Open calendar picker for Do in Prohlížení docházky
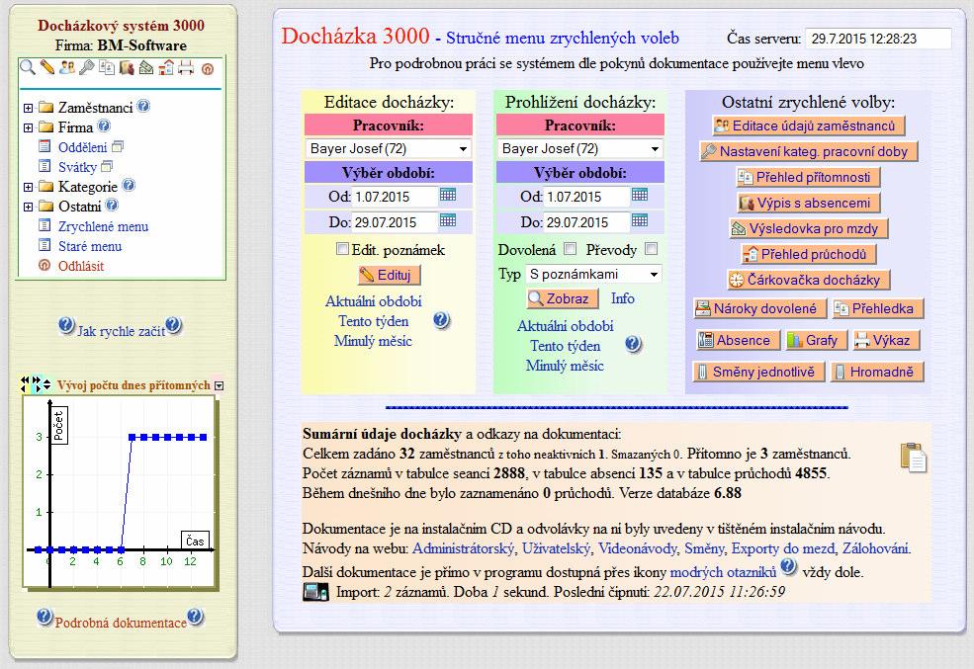 tap(640, 220)
